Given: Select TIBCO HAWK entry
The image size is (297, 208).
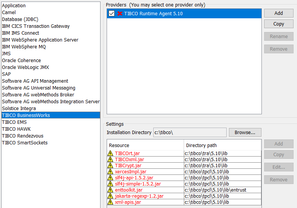Looking at the screenshot, I should (51, 129).
